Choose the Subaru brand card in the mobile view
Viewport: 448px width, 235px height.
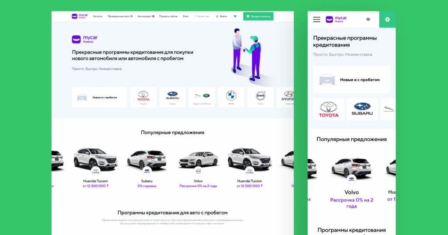(x=362, y=109)
